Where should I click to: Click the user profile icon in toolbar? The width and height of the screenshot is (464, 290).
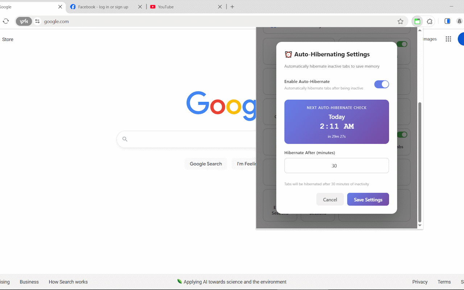[459, 21]
